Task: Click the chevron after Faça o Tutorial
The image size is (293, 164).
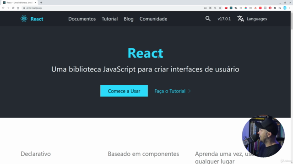Action: tap(190, 91)
